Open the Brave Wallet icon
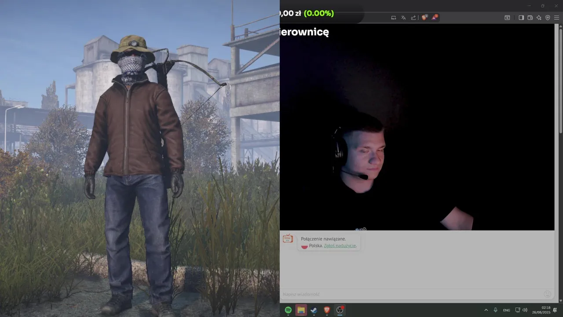The height and width of the screenshot is (317, 563). 530,18
